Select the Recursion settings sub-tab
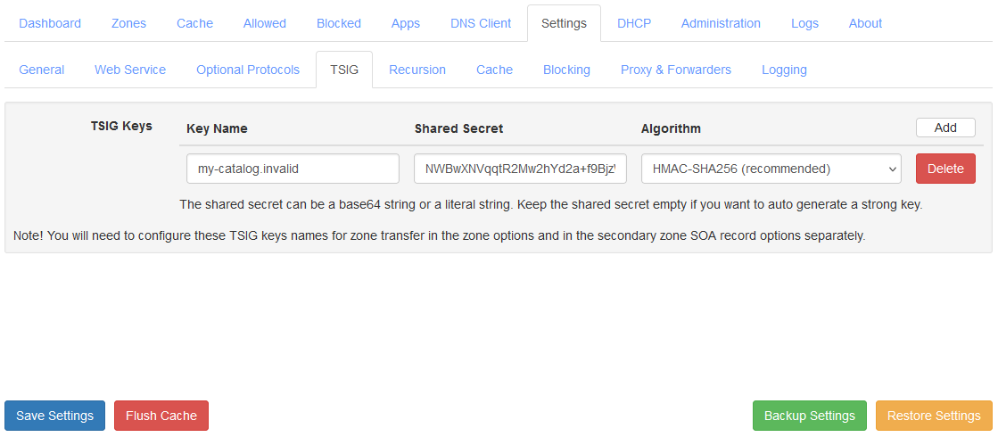The height and width of the screenshot is (437, 998). point(417,70)
